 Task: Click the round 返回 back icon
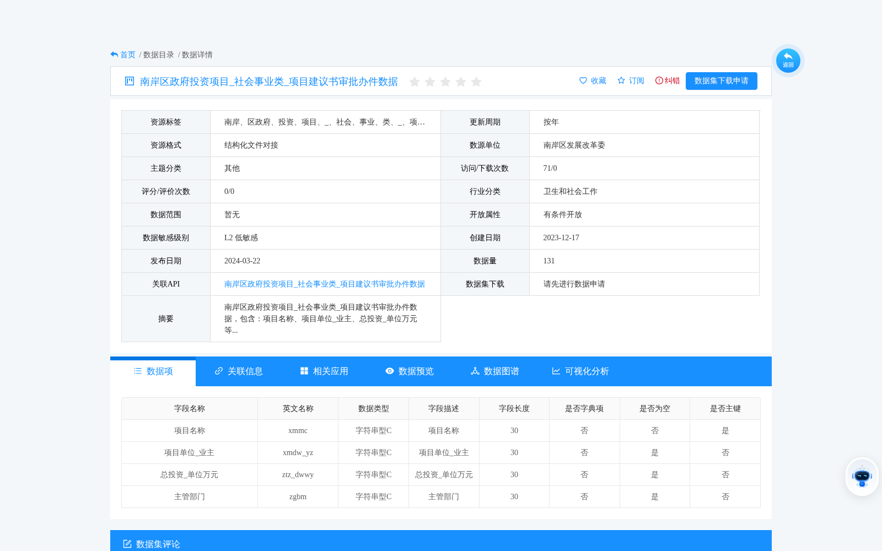[x=788, y=61]
